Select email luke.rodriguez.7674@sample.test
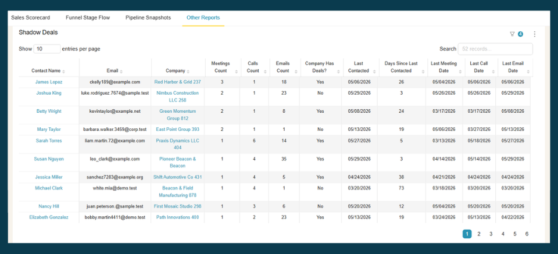 pyautogui.click(x=115, y=93)
